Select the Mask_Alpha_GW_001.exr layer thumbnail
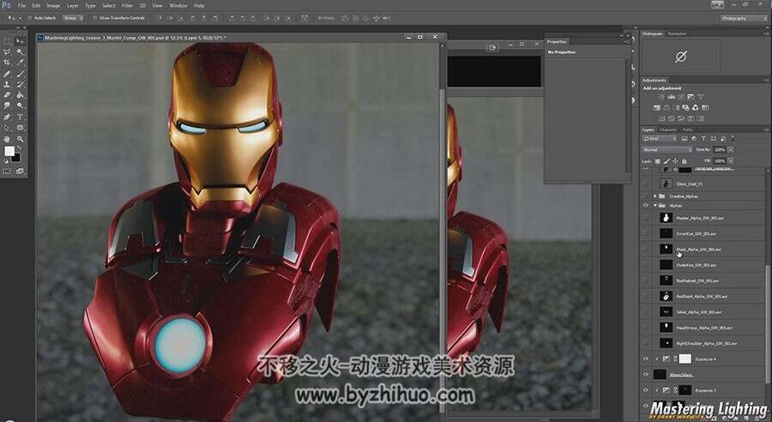The image size is (772, 422). click(666, 249)
